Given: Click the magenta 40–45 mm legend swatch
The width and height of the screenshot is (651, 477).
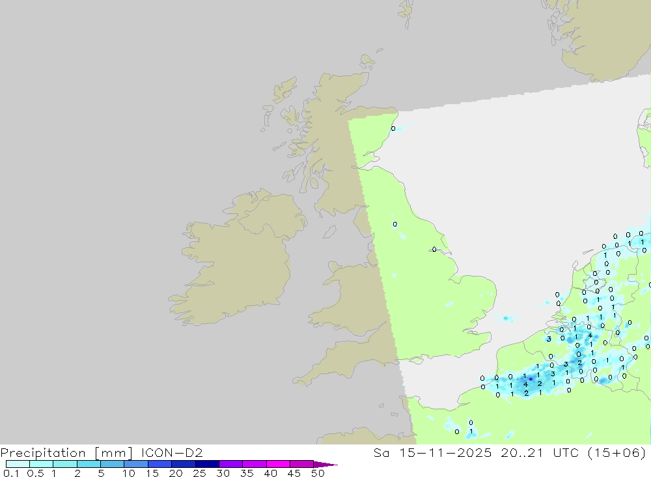Looking at the screenshot, I should pyautogui.click(x=278, y=464).
